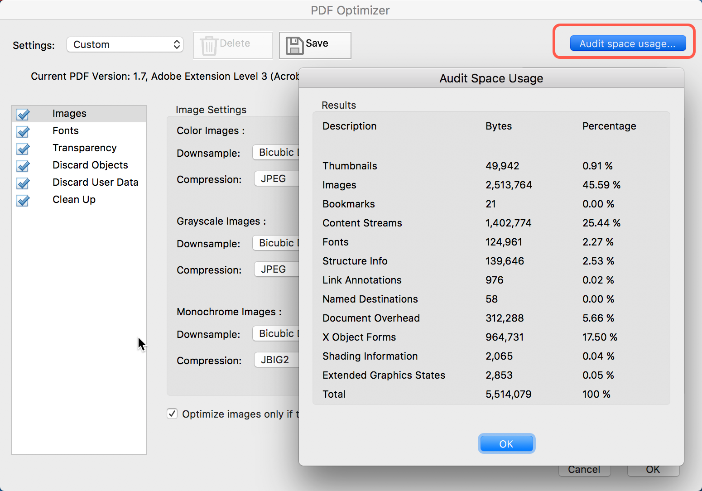
Task: Uncheck the Discard User Data checkbox
Action: (23, 183)
